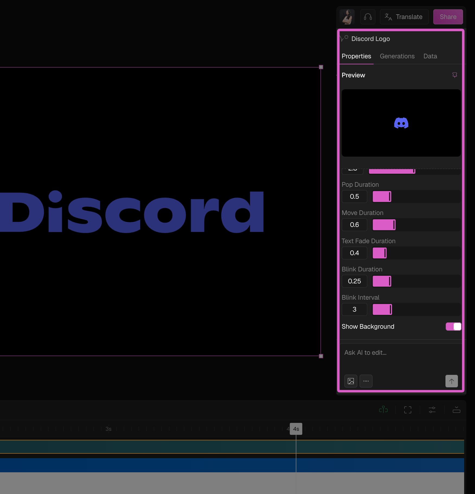This screenshot has height=494, width=475.
Task: Open more options in AI prompt box
Action: tap(366, 381)
